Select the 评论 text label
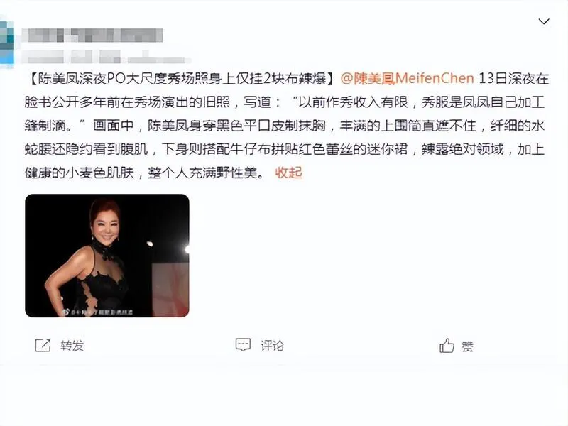This screenshot has width=568, height=426. tap(273, 346)
